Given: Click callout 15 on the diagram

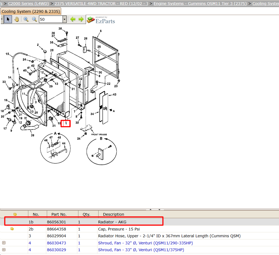Looking at the screenshot, I should (7, 54).
